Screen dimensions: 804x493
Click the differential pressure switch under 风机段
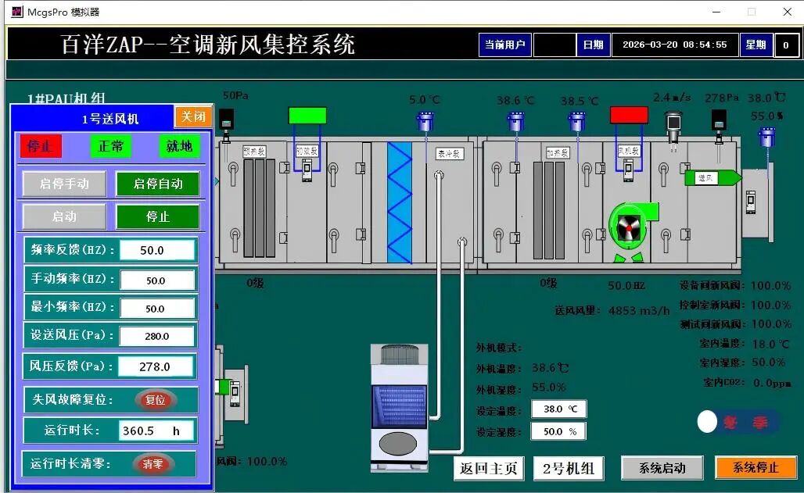click(628, 170)
